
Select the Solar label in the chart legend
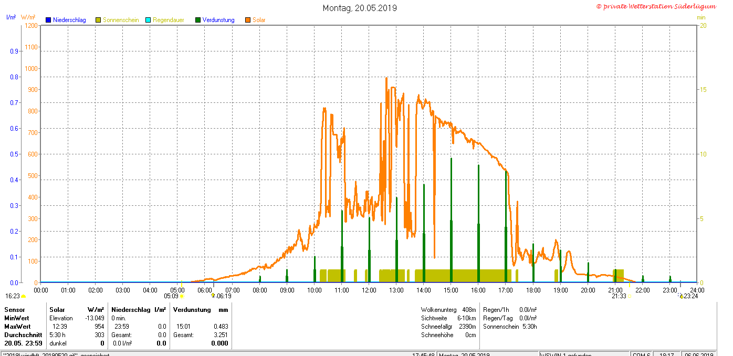pyautogui.click(x=259, y=20)
